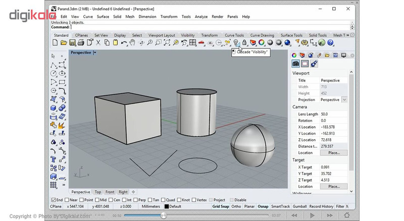Click Place button for camera Location
The image size is (404, 221).
point(334,153)
